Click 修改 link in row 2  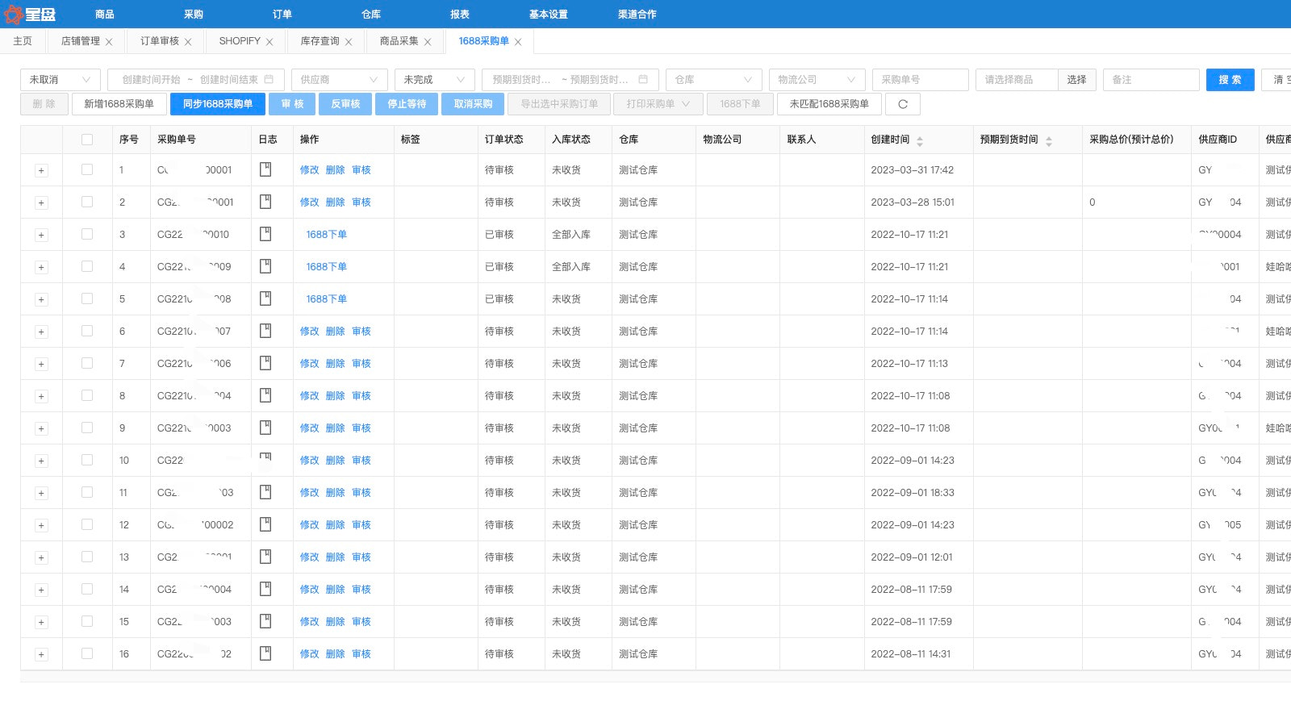[x=310, y=202]
